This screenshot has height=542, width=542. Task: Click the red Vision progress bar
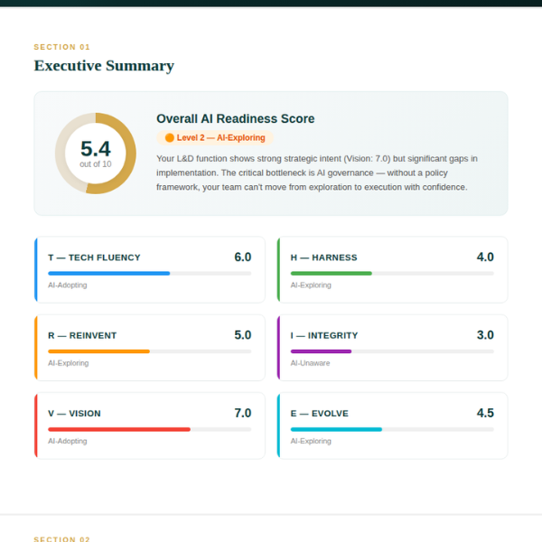119,429
